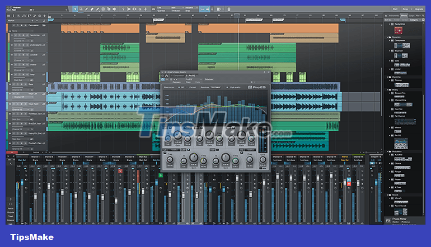The height and width of the screenshot is (247, 431).
Task: Select the Split tool
Action: tap(86, 9)
